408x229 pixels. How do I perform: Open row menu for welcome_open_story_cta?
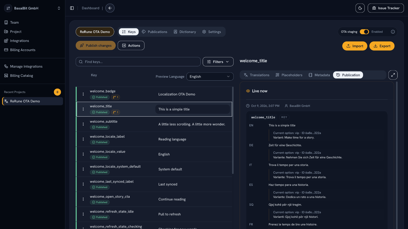coord(83,199)
